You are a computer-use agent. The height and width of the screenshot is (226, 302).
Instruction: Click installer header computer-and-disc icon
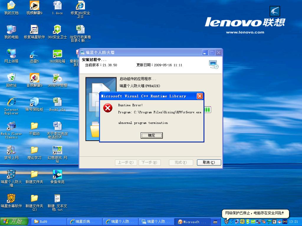click(214, 64)
